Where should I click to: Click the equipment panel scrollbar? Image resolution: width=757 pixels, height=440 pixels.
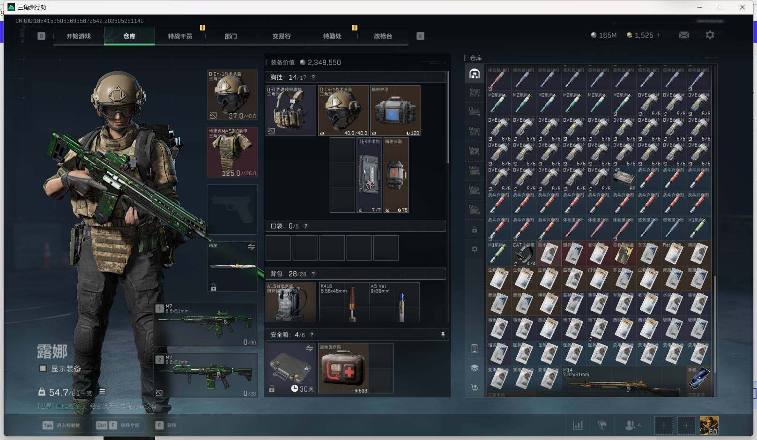tap(448, 117)
